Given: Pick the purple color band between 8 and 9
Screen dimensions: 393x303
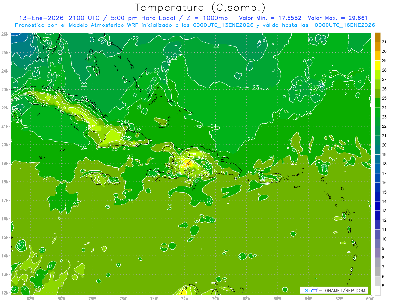Looking at the screenshot, I should coord(378,253).
